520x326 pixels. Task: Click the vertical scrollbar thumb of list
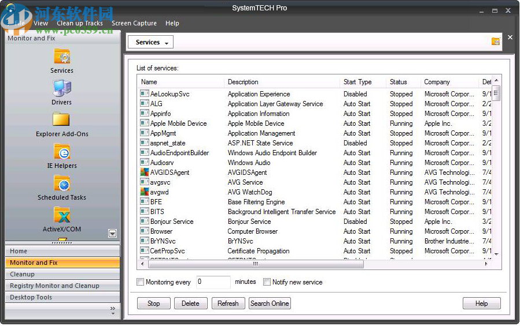point(496,93)
